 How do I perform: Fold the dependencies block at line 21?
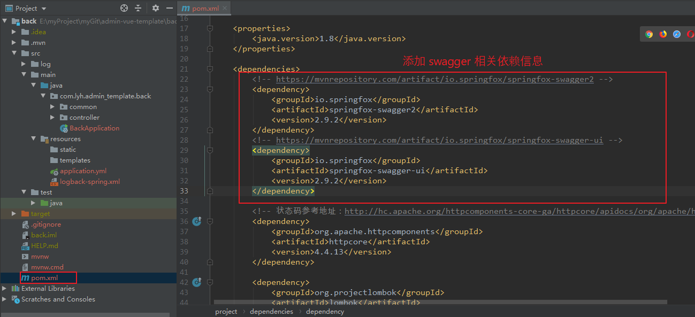click(x=210, y=69)
